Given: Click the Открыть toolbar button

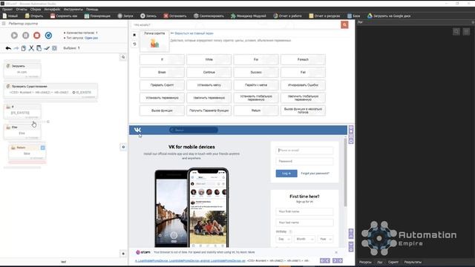Looking at the screenshot, I should (x=34, y=16).
